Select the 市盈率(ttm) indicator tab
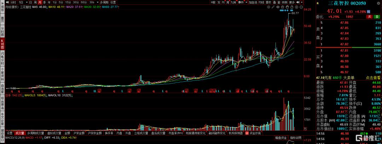The width and height of the screenshot is (382, 144). coord(176,133)
